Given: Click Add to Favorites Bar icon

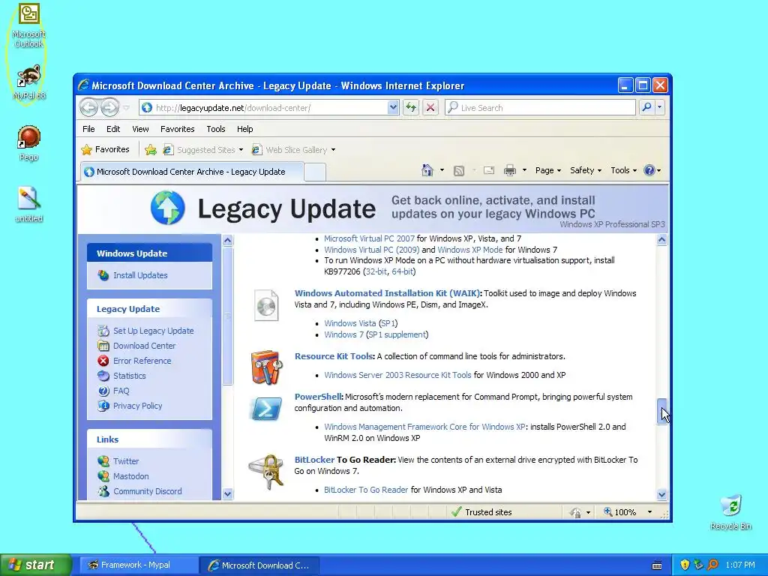Looking at the screenshot, I should (x=151, y=150).
